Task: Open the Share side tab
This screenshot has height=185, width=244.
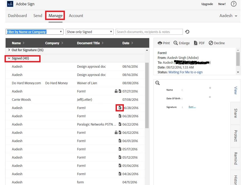Action: [x=236, y=113]
